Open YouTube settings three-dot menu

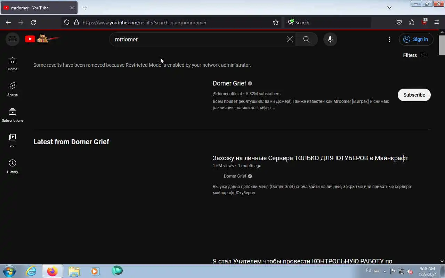point(389,39)
